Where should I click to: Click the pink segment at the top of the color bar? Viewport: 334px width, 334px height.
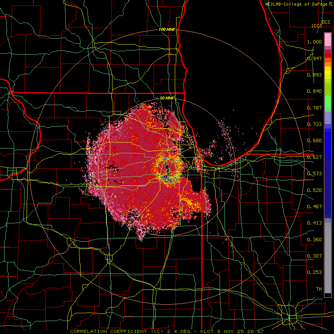328,39
